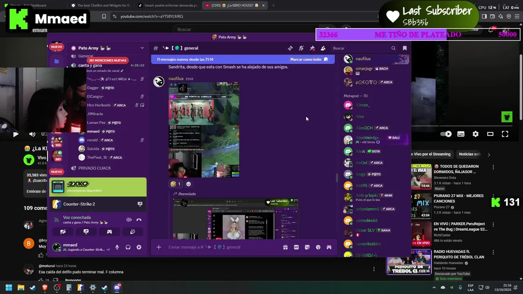
Task: Open the Discord inbox bookmark icon
Action: click(x=405, y=48)
